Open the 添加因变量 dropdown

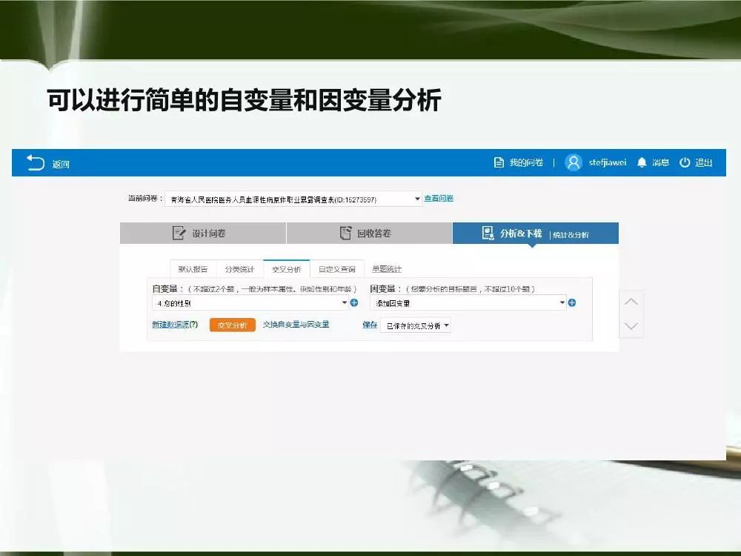(x=467, y=303)
